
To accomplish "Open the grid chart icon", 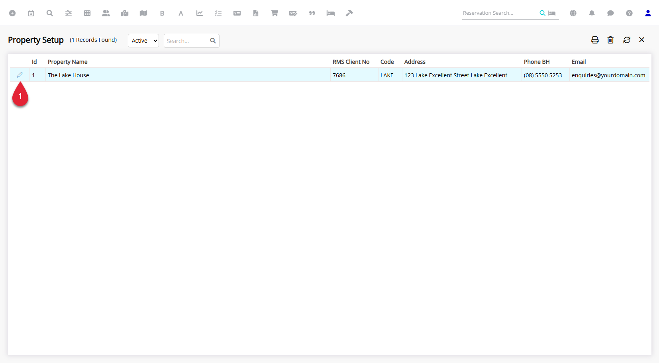I will pos(87,13).
